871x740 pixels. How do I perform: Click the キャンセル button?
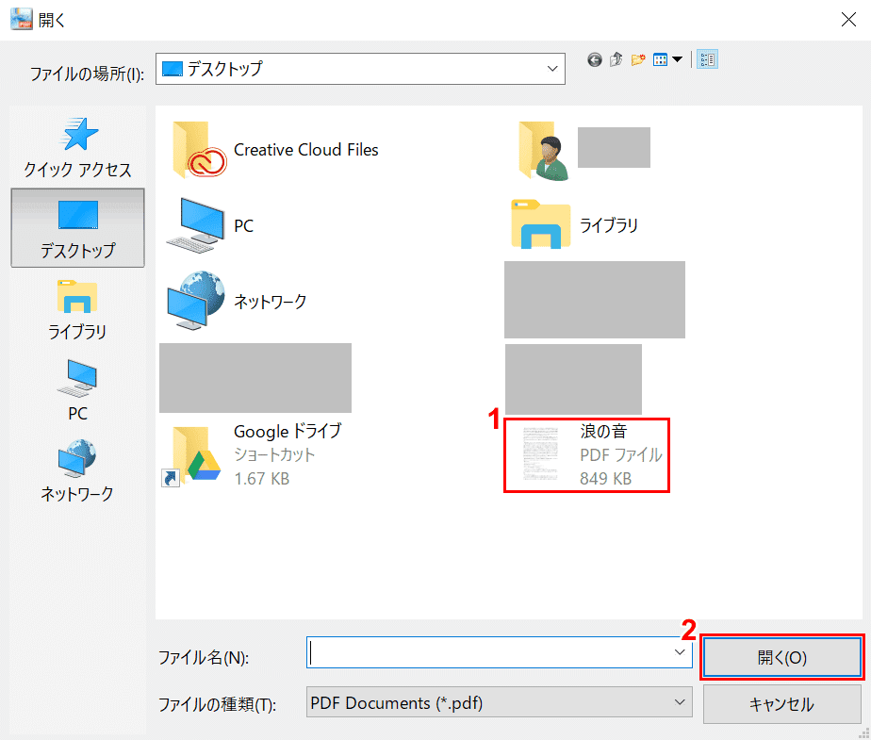(x=781, y=703)
